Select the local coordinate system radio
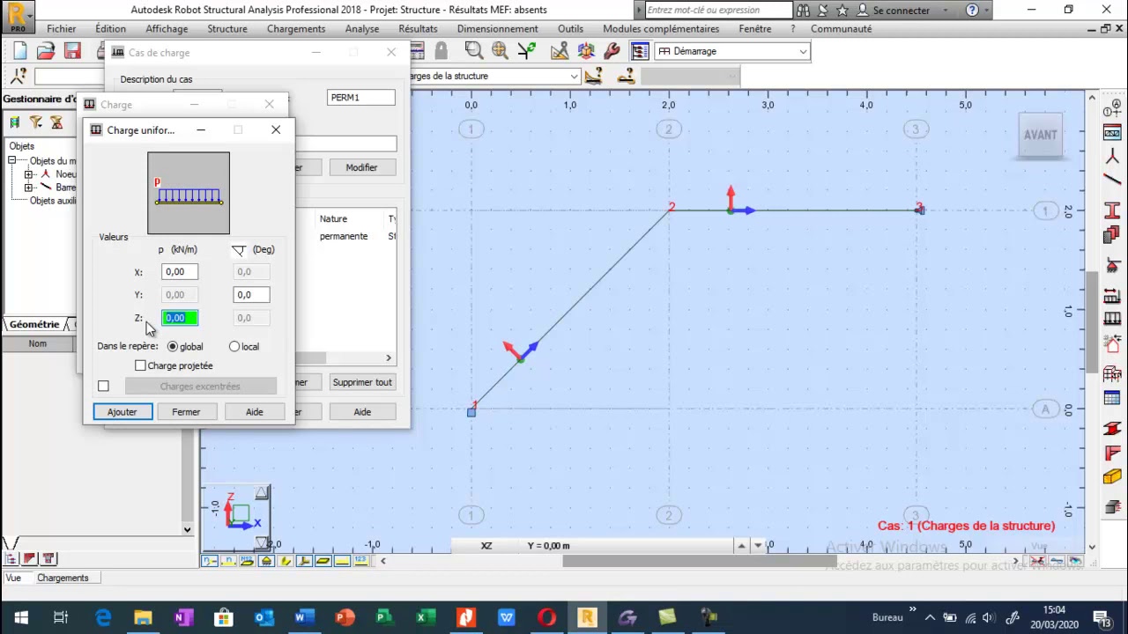This screenshot has width=1128, height=634. 234,347
